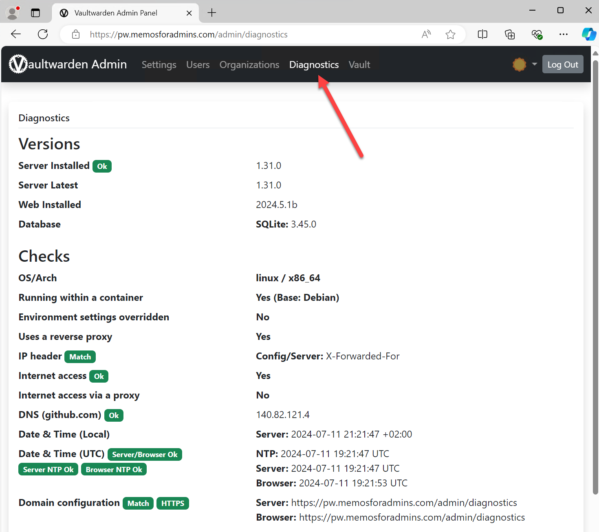Click the Server NTP Ok badge
This screenshot has width=599, height=532.
point(48,469)
